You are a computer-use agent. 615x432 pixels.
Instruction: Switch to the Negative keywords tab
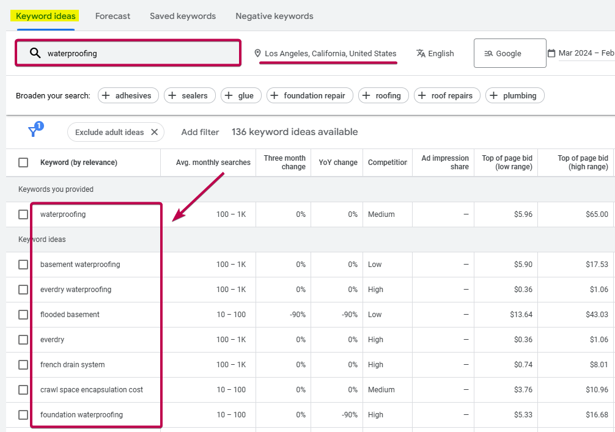coord(274,16)
